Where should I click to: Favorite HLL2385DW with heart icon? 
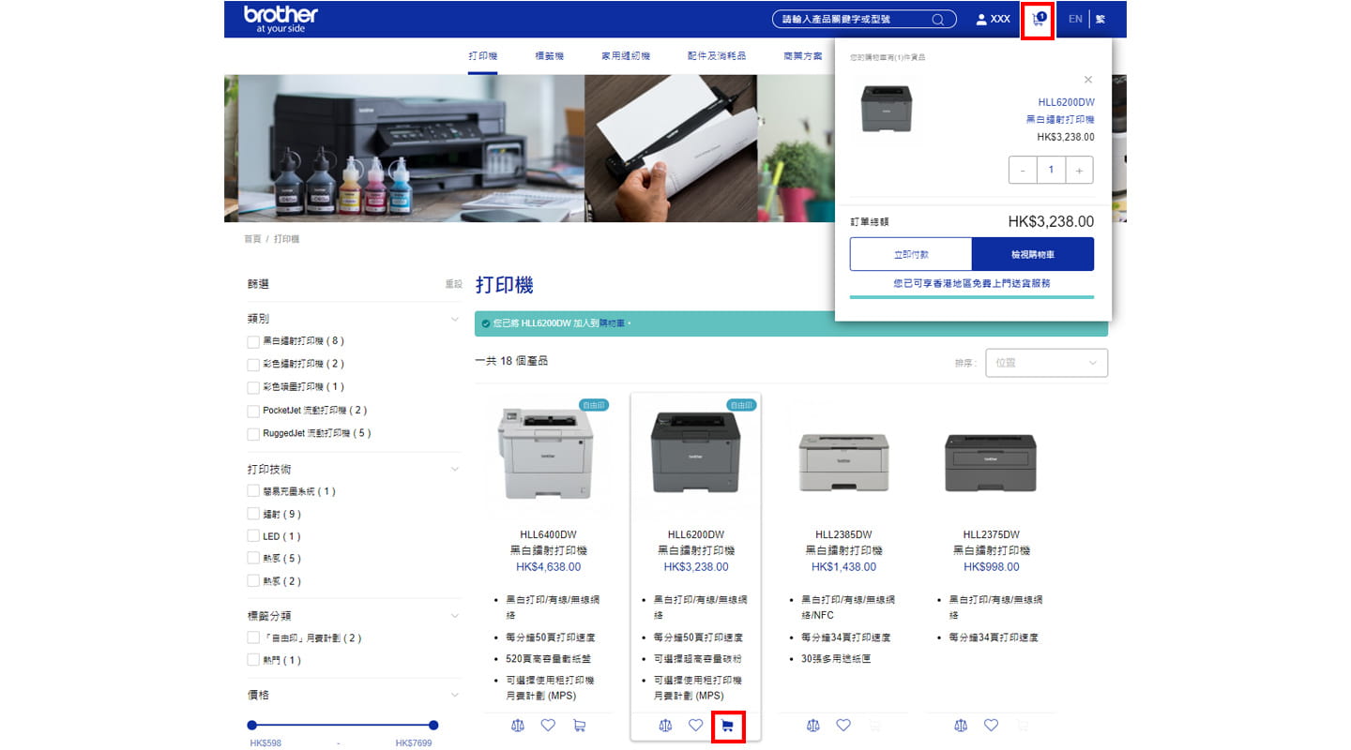(x=843, y=725)
